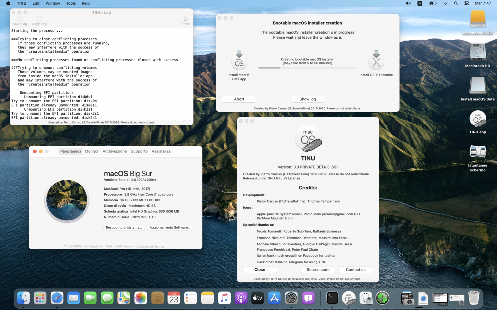Select the Macintosh HD desktop drive
The image size is (497, 310).
477,52
